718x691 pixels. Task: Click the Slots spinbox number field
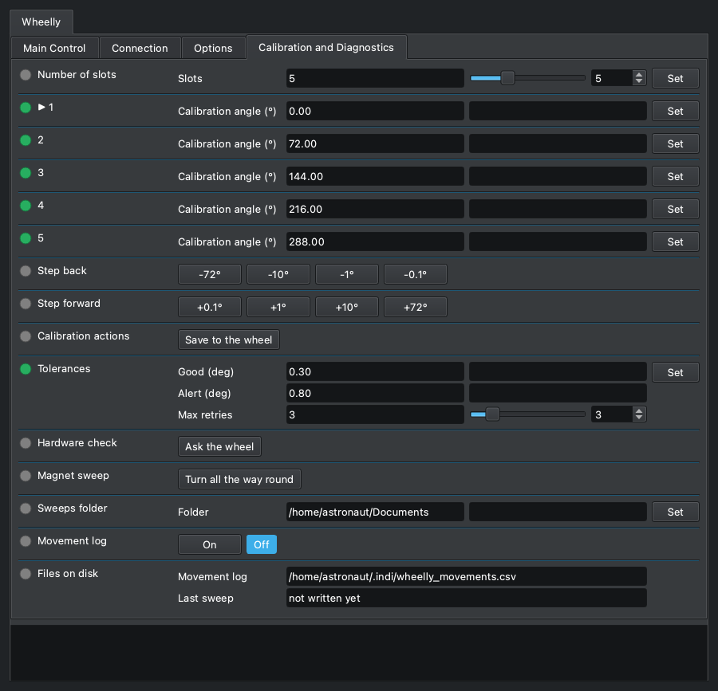pos(612,78)
